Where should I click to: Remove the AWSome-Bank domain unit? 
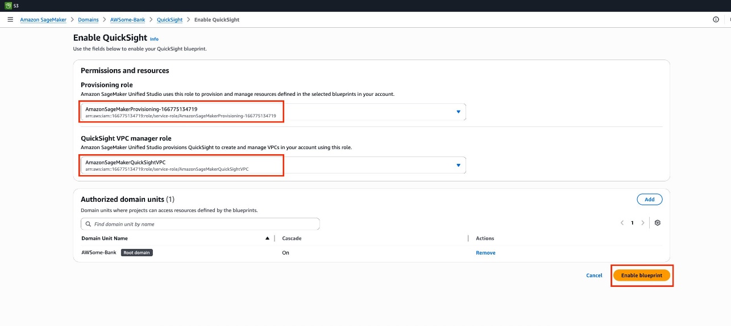485,253
